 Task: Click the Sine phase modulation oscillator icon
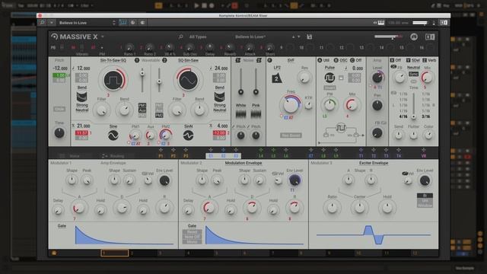tap(113, 135)
